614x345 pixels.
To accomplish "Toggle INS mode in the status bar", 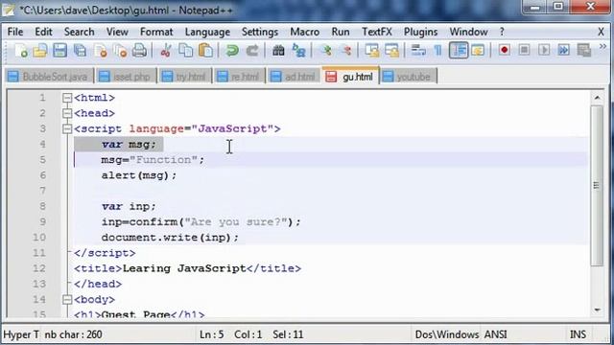I will (x=578, y=334).
